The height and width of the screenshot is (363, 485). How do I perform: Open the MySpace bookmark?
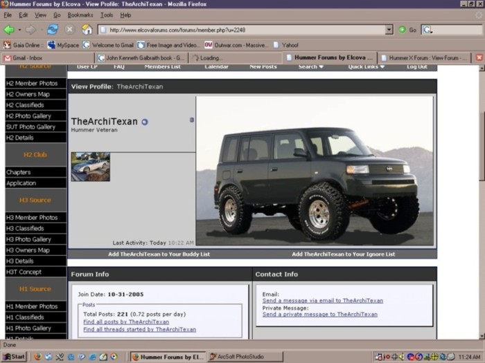pos(64,45)
